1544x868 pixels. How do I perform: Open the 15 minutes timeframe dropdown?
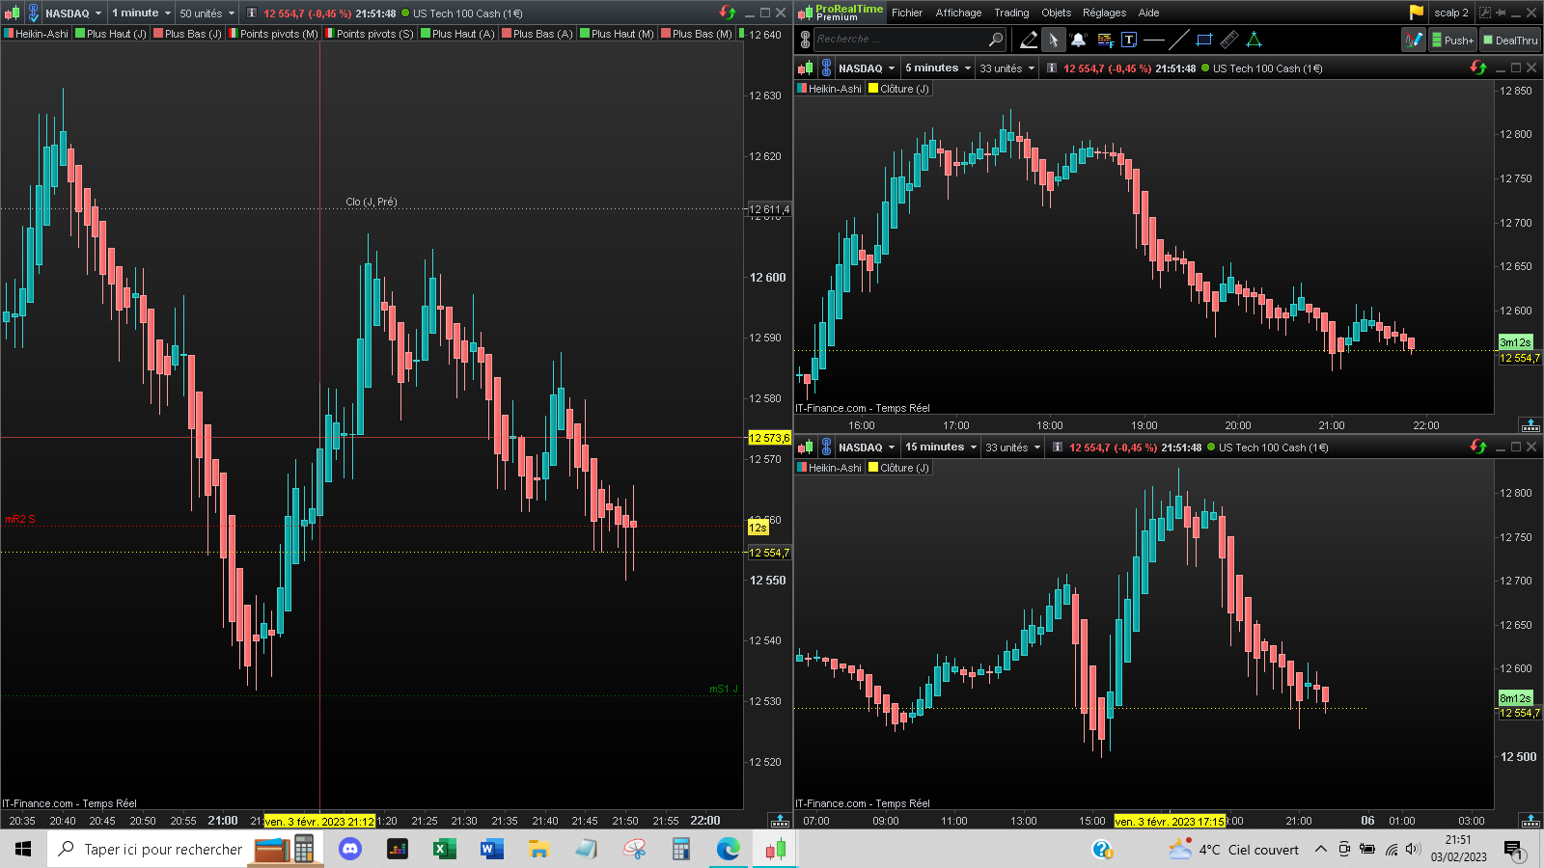941,448
